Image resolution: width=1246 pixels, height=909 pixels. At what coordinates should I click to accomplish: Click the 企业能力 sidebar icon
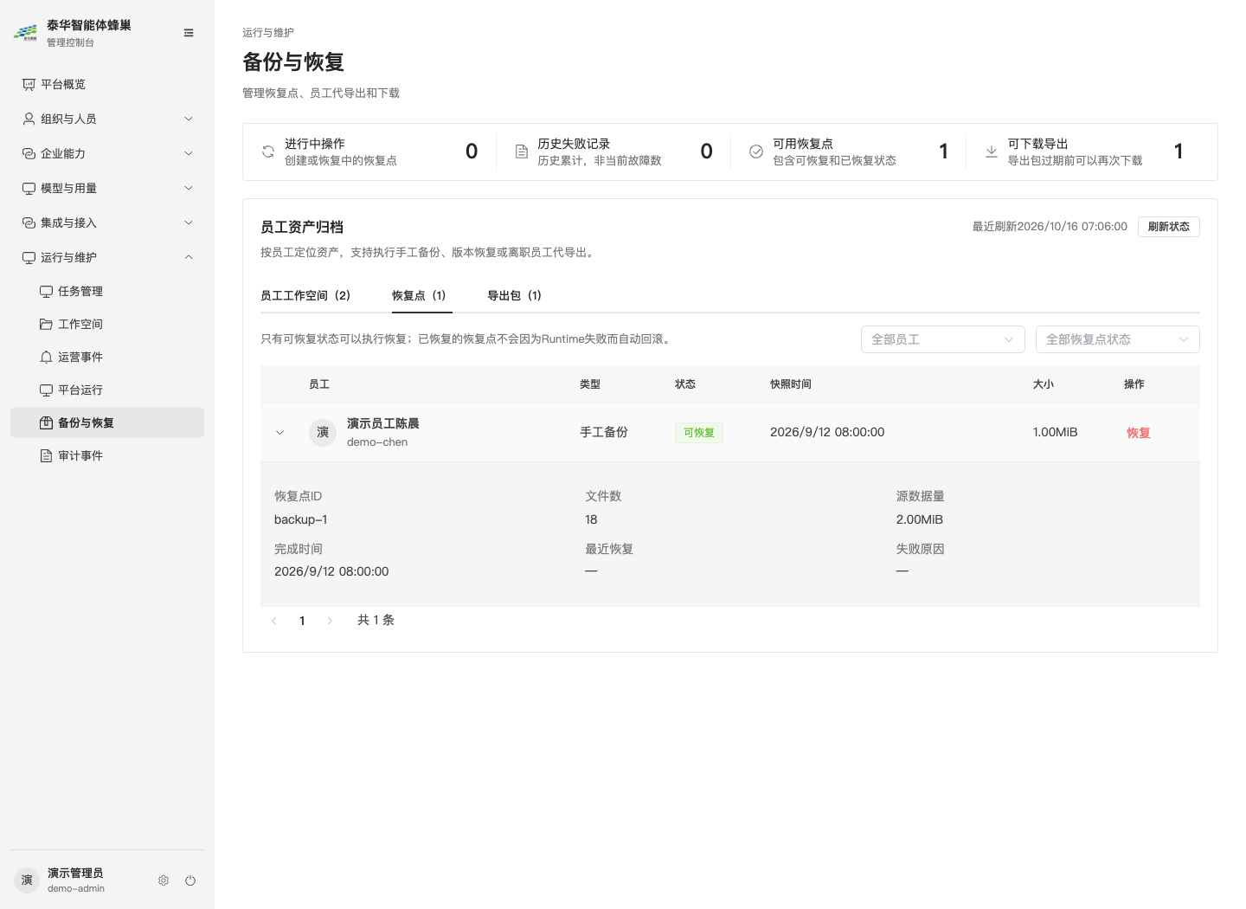click(29, 153)
